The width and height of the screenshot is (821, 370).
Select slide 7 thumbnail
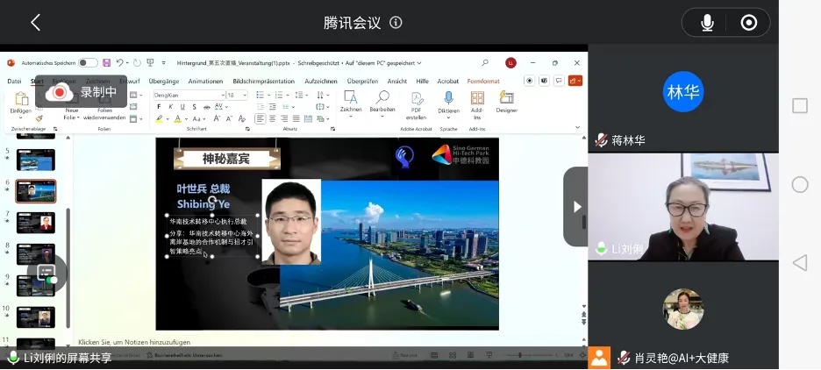pos(36,223)
